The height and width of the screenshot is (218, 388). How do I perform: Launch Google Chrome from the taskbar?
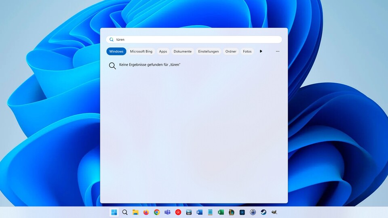(157, 212)
